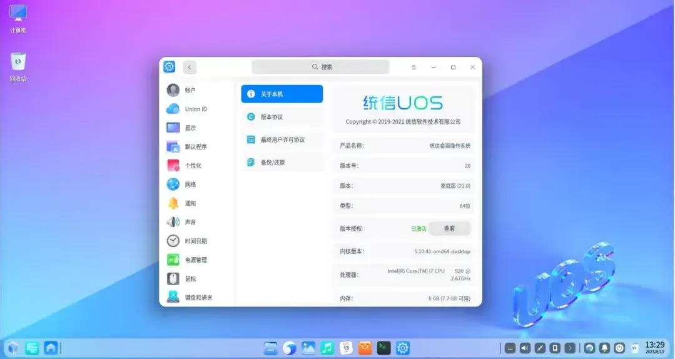Screen dimensions: 675x359
Task: Click the 5.10.41-amd64-desktop kernel value
Action: [442, 251]
